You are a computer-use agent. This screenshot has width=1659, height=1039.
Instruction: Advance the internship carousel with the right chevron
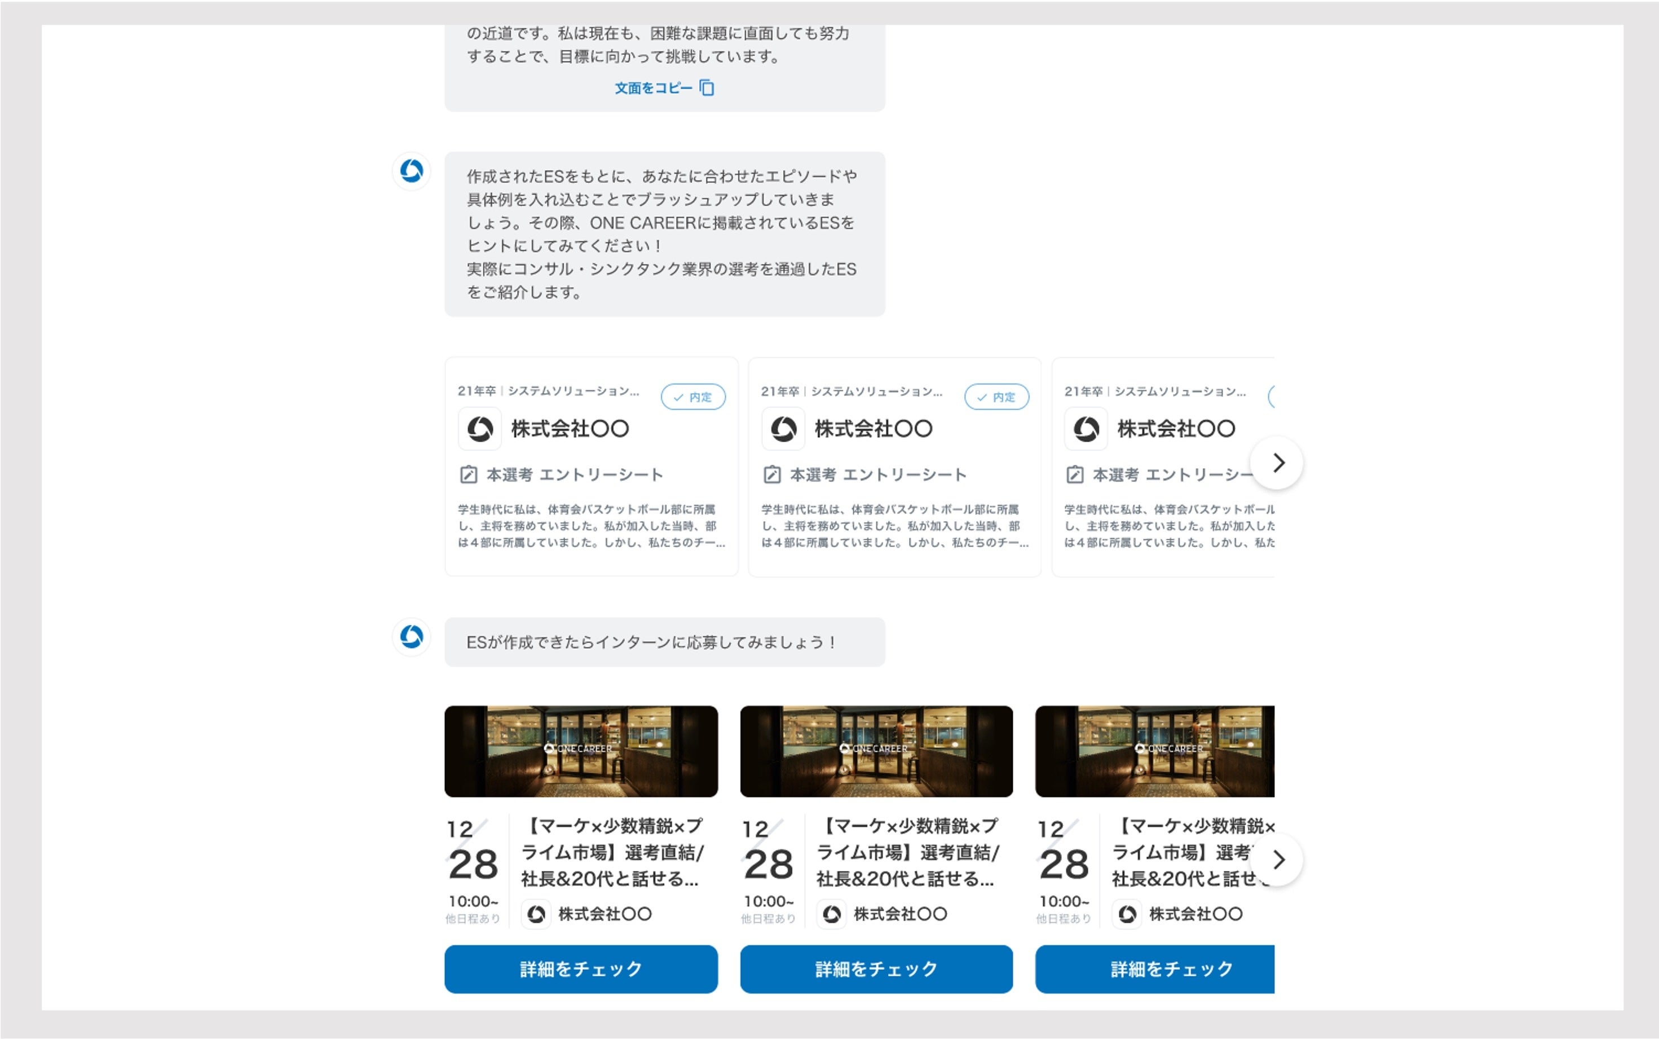tap(1277, 859)
